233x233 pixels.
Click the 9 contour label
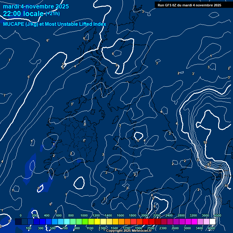coord(210,163)
